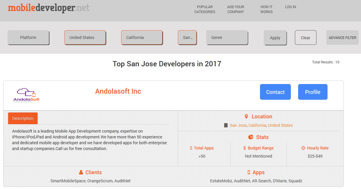Click the Not Mentioned budget value
Screen dimensions: 361x189
(259, 156)
